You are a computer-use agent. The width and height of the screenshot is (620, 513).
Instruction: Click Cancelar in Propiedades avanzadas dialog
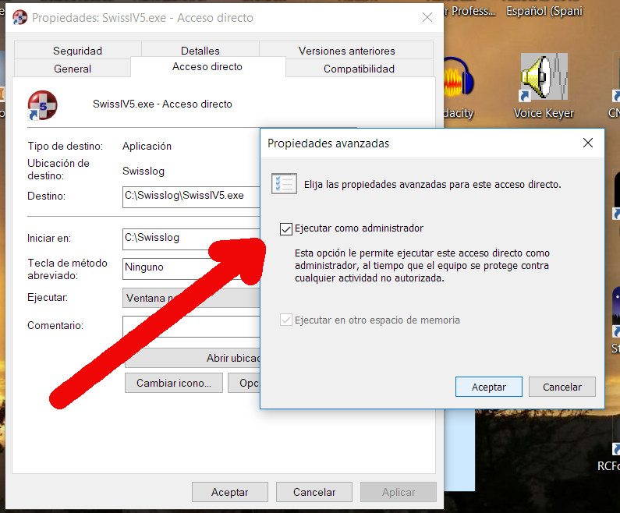[x=562, y=387]
